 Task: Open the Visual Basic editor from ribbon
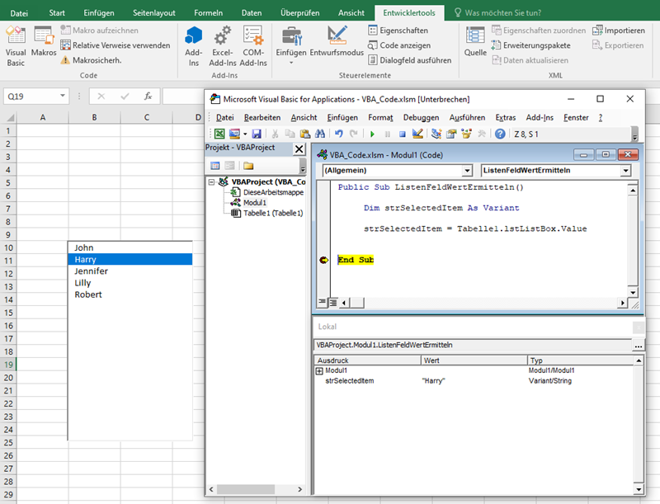point(16,45)
